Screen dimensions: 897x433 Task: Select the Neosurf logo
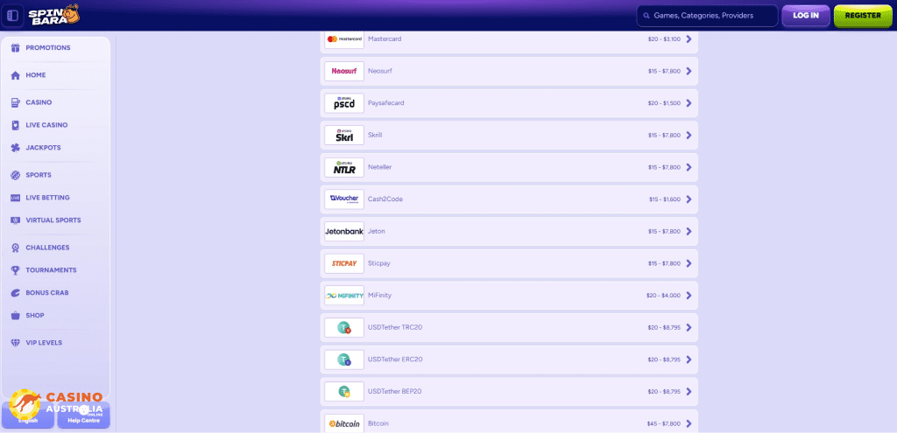[344, 71]
